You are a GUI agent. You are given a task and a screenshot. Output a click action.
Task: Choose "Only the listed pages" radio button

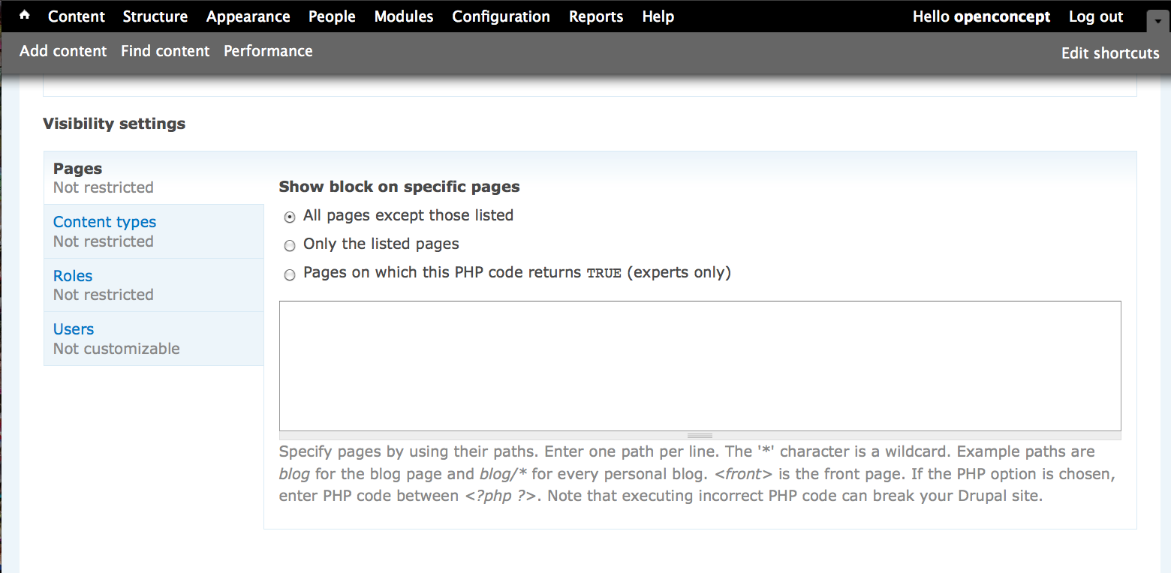pos(290,246)
